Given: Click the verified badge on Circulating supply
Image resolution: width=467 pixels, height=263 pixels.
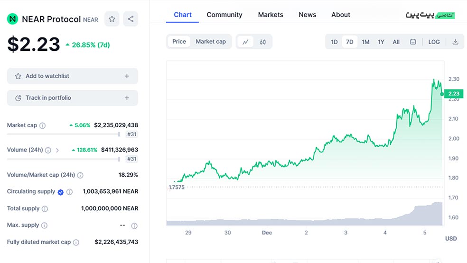Looking at the screenshot, I should (61, 192).
